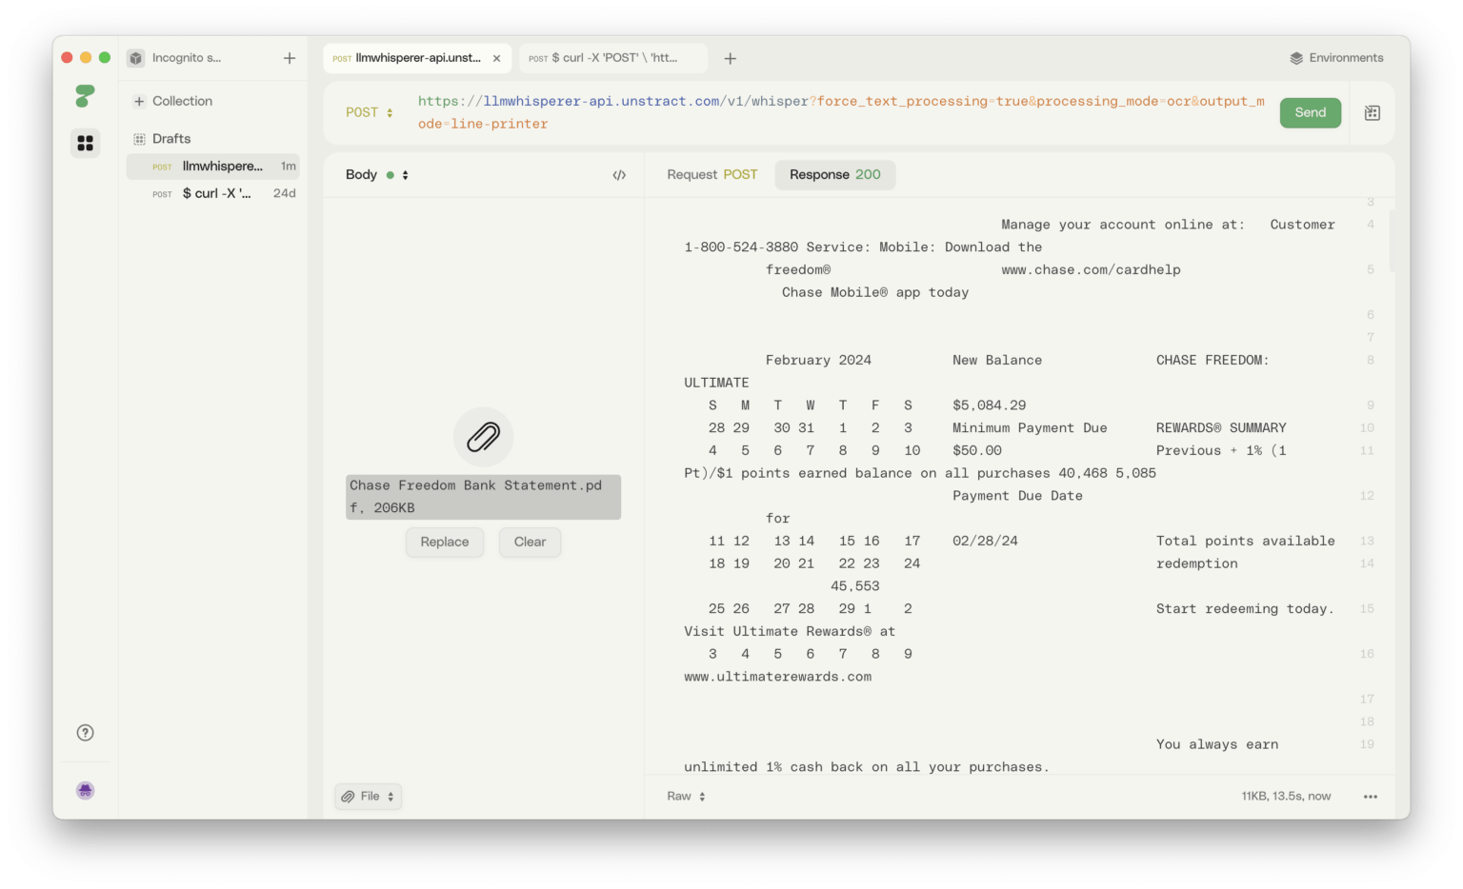
Task: Open the apps grid icon in the sidebar rail
Action: (x=85, y=143)
